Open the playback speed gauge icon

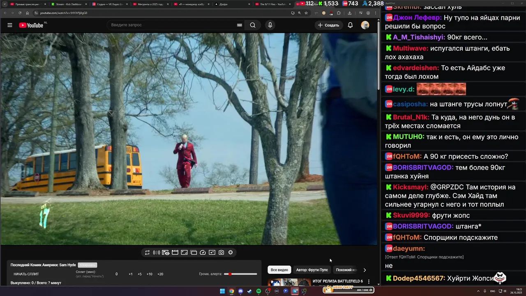tap(203, 252)
